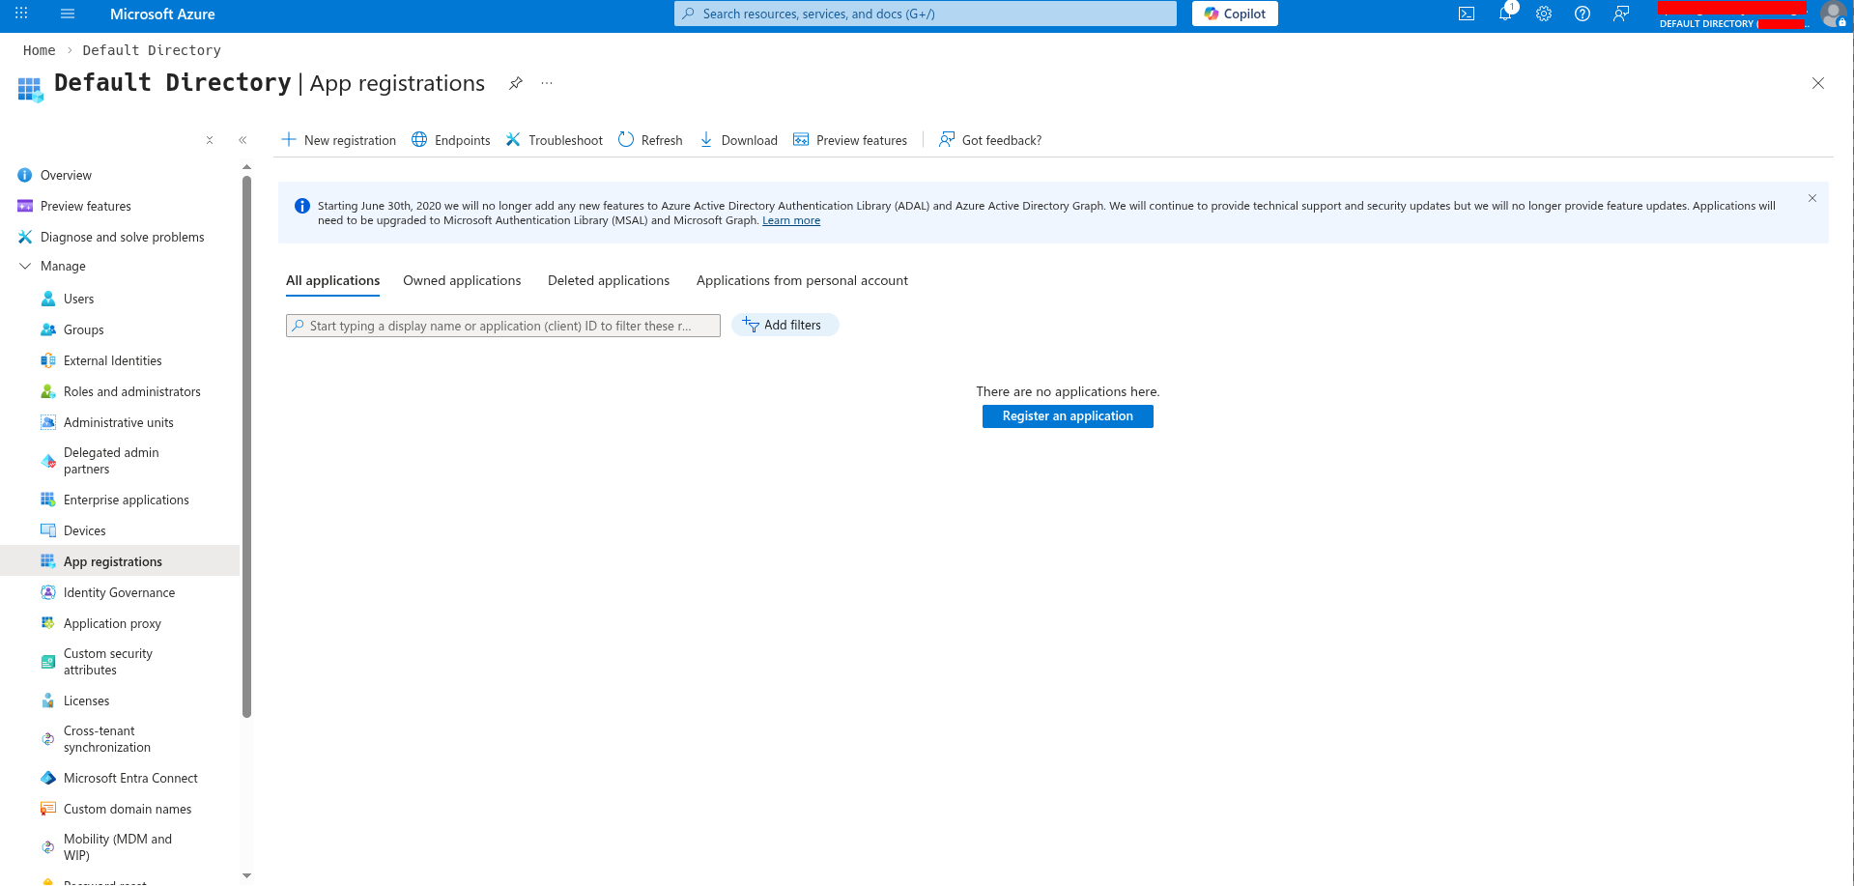This screenshot has height=886, width=1854.
Task: View Azure notifications bell
Action: (x=1504, y=14)
